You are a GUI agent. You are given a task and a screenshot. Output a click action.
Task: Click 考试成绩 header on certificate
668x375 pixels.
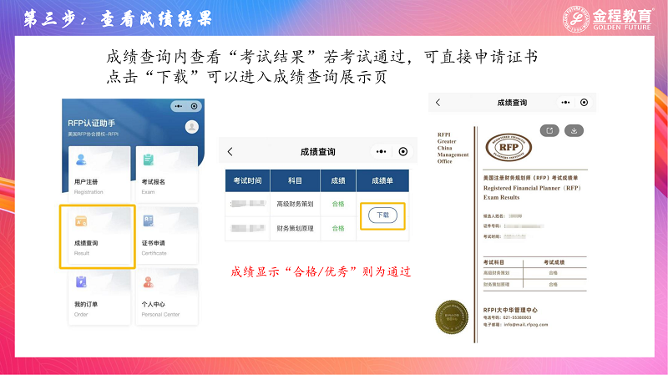tap(554, 262)
